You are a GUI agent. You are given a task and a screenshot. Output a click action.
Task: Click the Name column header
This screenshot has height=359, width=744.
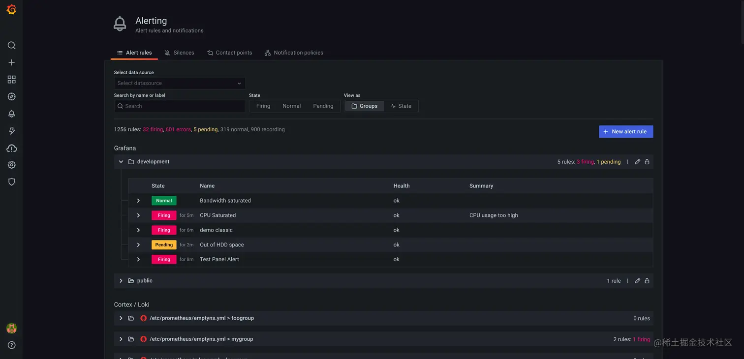(207, 186)
